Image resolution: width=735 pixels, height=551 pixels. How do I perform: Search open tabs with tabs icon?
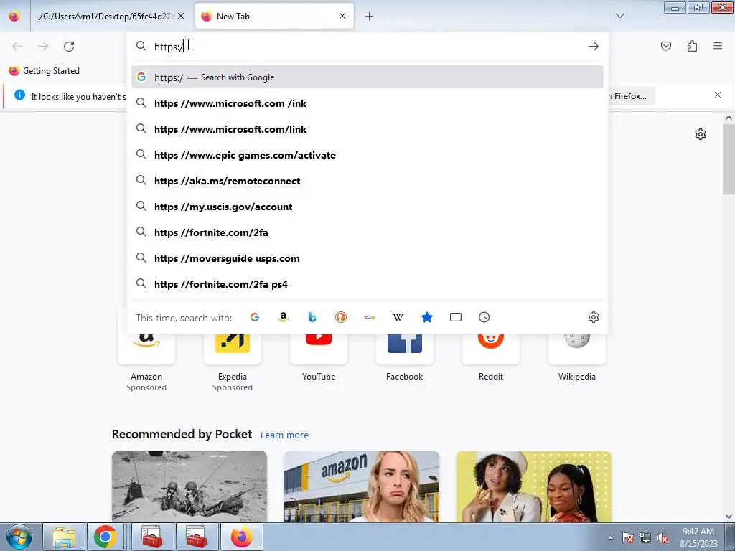(456, 317)
